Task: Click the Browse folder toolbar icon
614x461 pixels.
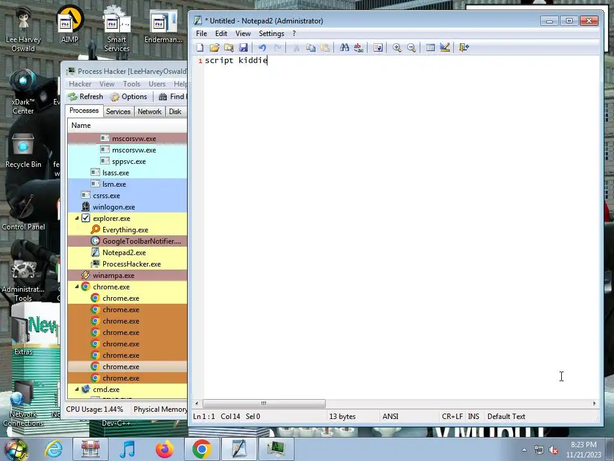Action: click(x=229, y=48)
